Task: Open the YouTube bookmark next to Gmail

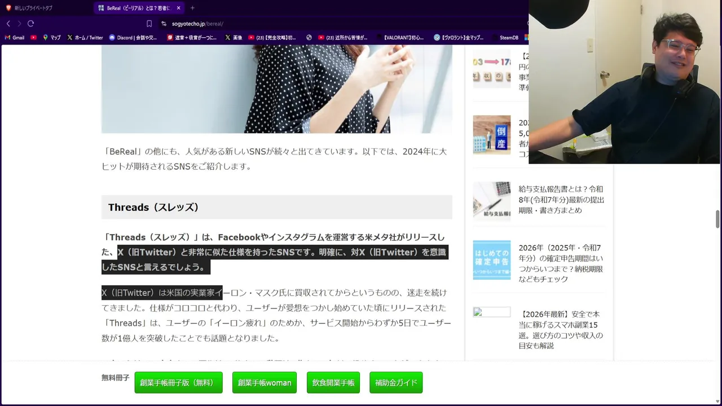Action: point(33,38)
